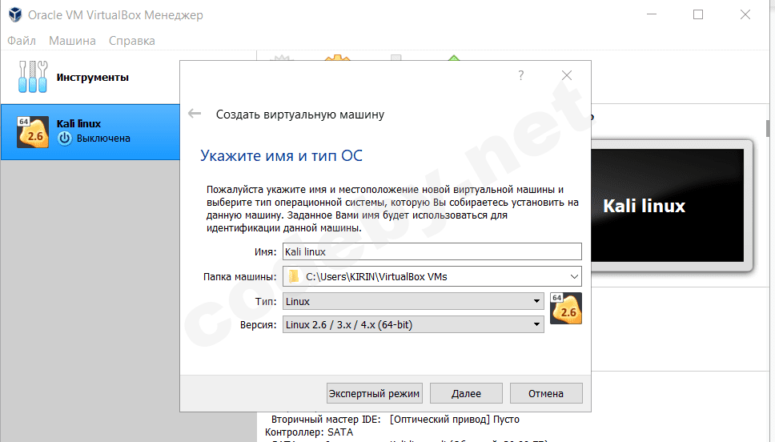Screen dimensions: 775x442
Task: Click the Выключена status text
Action: (103, 139)
